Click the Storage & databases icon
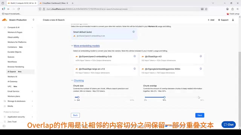The width and height of the screenshot is (241, 135). 5,101
